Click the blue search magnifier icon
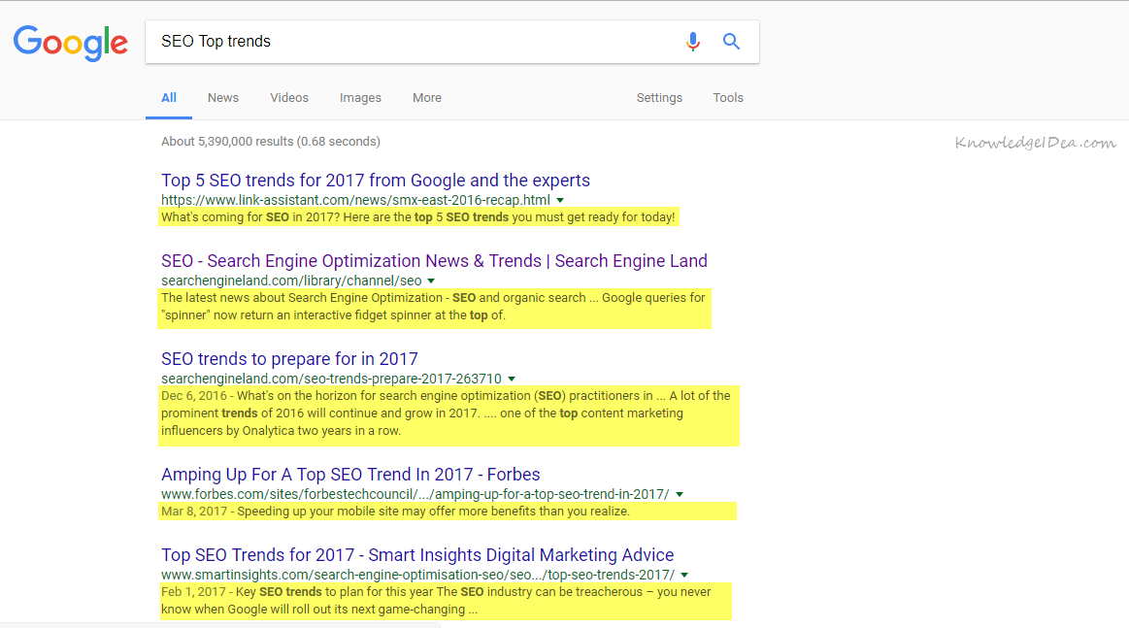The image size is (1129, 628). point(731,42)
